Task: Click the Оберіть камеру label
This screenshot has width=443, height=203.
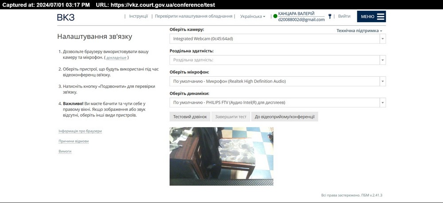Action: [x=187, y=29]
